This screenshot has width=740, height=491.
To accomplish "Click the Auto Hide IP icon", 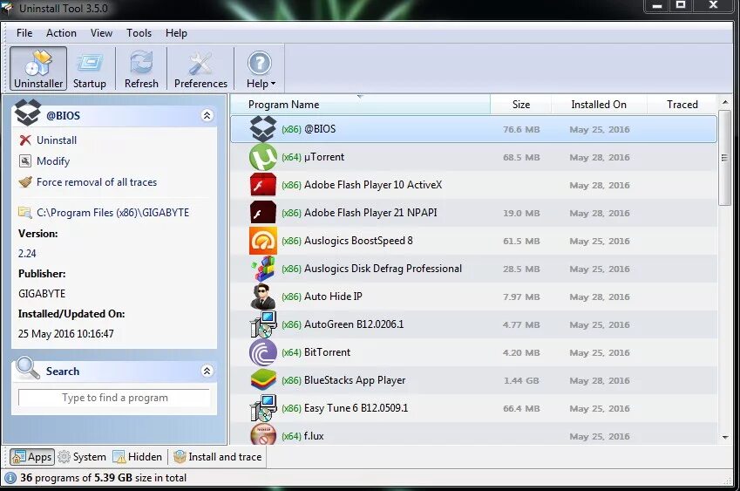I will tap(263, 297).
